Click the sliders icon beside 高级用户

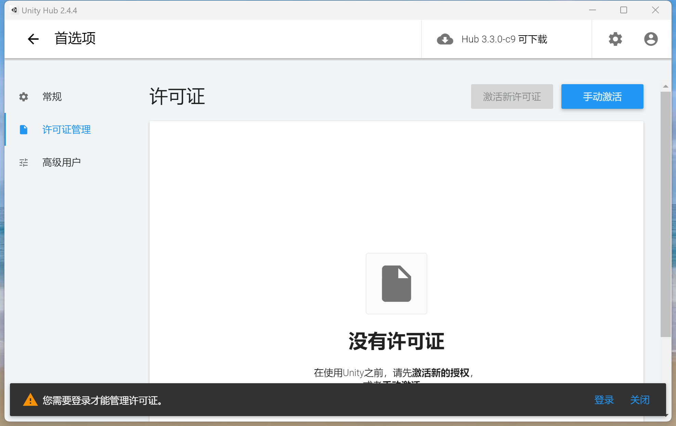pos(24,163)
